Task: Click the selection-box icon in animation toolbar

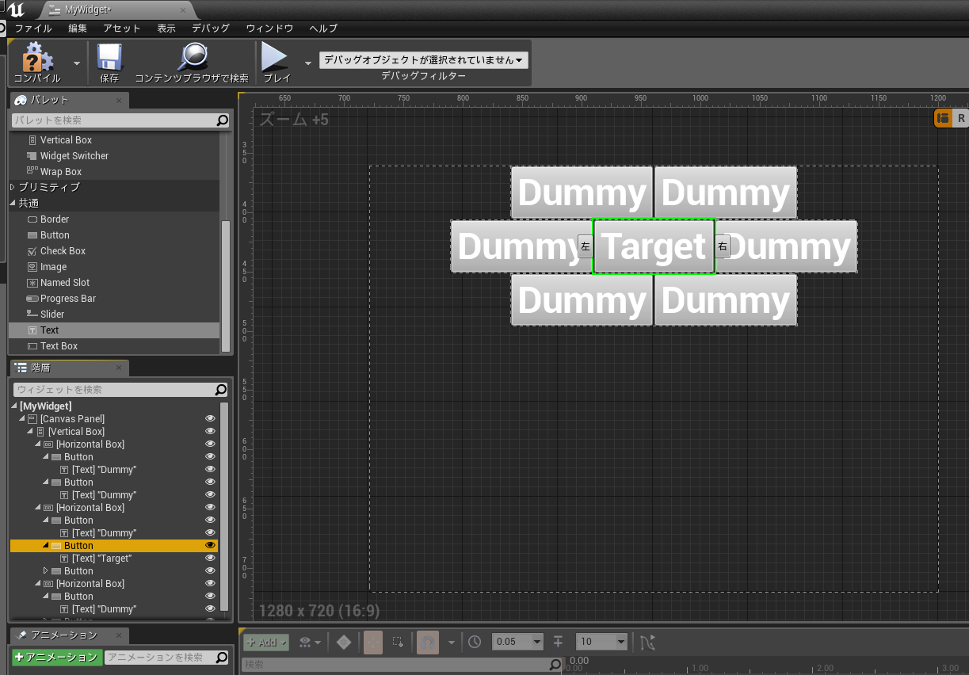Action: [x=399, y=642]
